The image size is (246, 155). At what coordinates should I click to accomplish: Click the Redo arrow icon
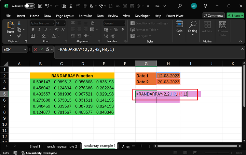[x=101, y=6]
